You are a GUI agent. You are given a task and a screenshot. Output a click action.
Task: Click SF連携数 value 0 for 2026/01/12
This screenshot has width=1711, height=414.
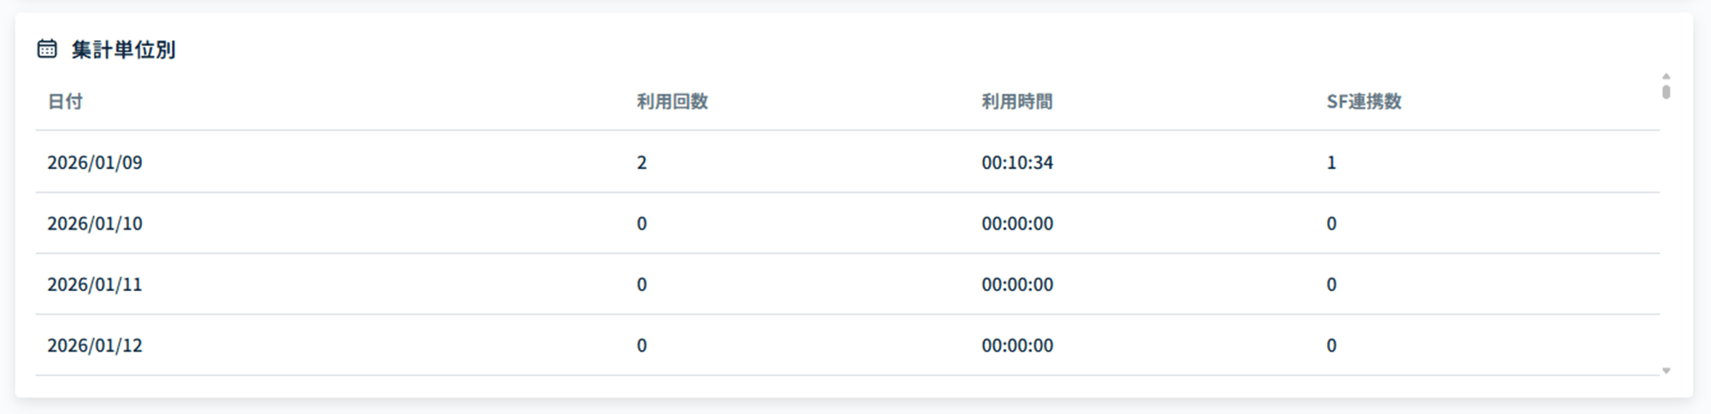point(1331,346)
